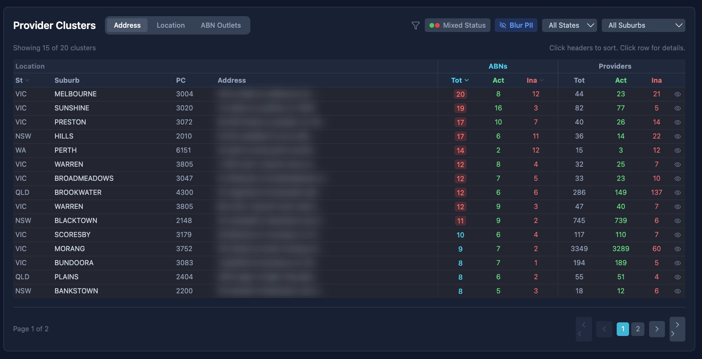The height and width of the screenshot is (359, 702).
Task: Go to the previous page
Action: (604, 329)
